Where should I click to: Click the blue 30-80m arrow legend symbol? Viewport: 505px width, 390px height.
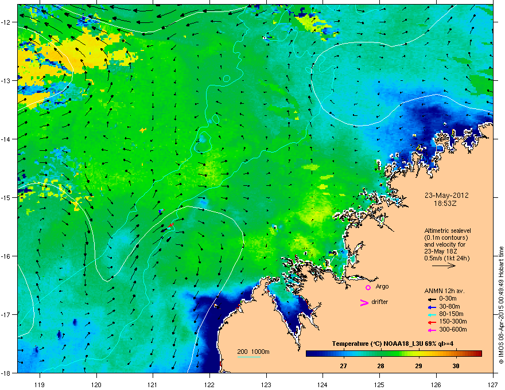pos(432,307)
